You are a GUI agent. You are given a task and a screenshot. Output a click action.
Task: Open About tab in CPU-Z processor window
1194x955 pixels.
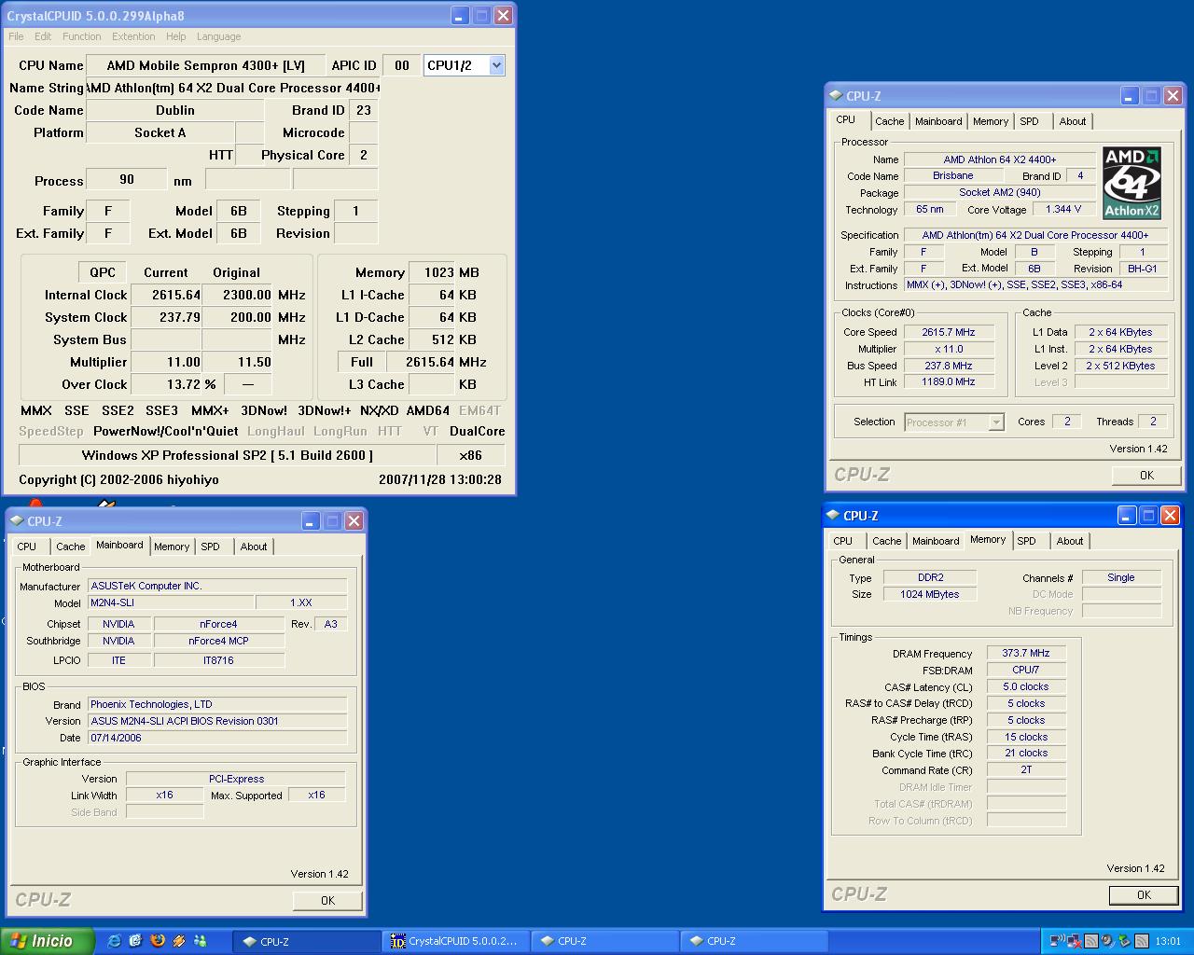[x=1073, y=121]
